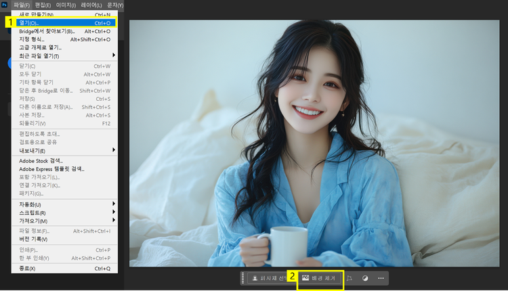Expand the 자동화(U) submenu

tap(64, 204)
